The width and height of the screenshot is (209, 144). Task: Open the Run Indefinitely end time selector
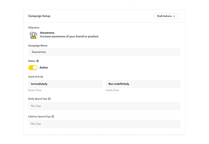click(143, 84)
